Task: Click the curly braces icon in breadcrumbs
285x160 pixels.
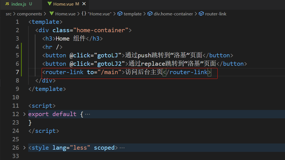Action: (x=84, y=14)
